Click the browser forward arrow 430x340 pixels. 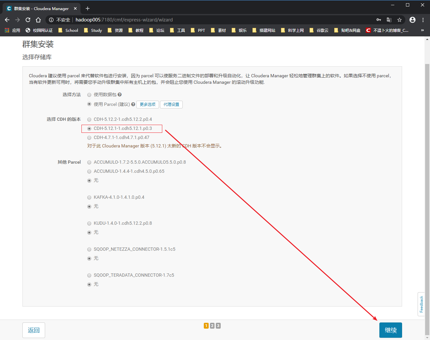[x=18, y=20]
